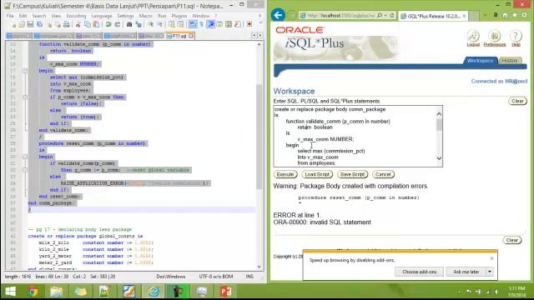Viewport: 534px width, 300px height.
Task: Click the Cancel button below the editor
Action: (383, 174)
